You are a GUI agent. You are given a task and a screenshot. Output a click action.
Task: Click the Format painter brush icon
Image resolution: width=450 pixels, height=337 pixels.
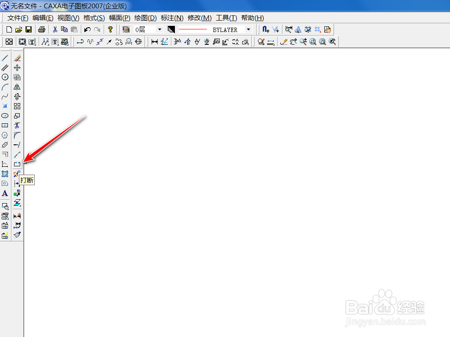(x=17, y=235)
